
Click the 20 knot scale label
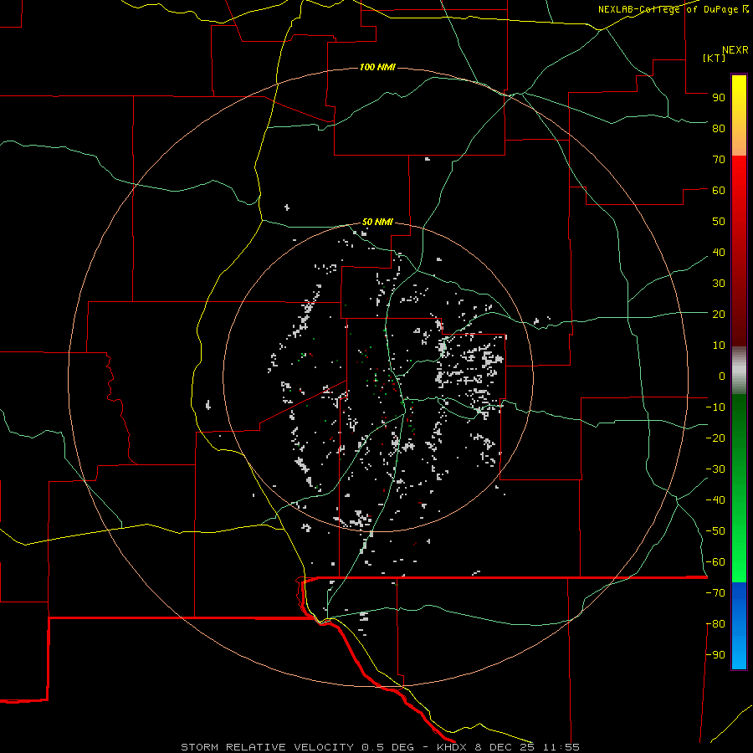pos(719,314)
